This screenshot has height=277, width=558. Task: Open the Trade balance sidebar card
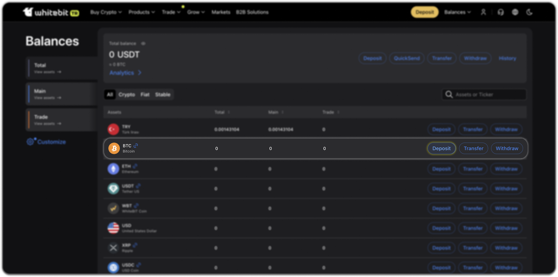62,120
